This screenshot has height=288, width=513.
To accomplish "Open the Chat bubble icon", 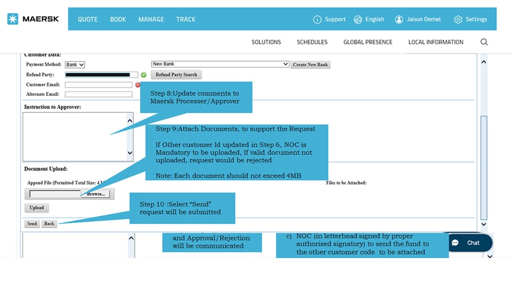I will pos(455,243).
